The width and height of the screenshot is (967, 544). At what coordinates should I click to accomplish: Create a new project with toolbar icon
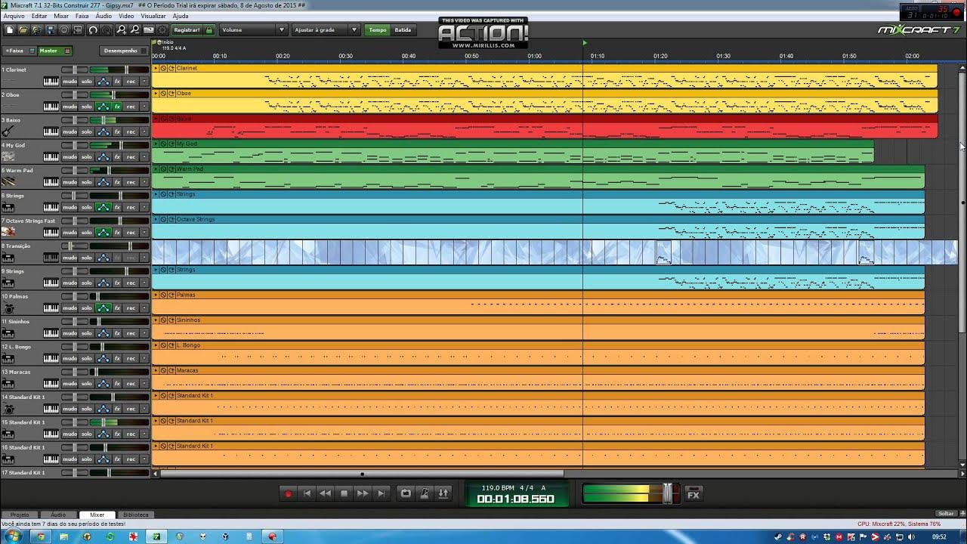10,29
